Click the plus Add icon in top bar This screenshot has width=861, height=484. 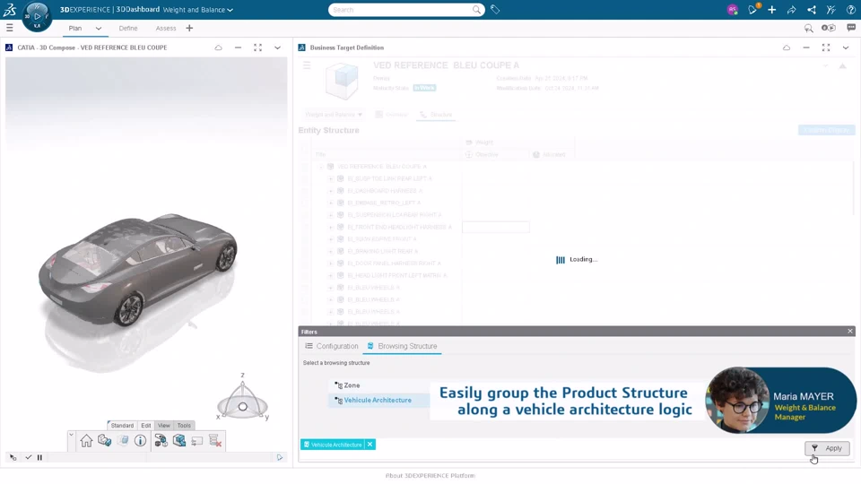tap(771, 9)
